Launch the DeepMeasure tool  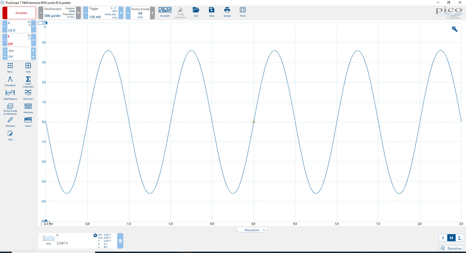click(x=10, y=95)
